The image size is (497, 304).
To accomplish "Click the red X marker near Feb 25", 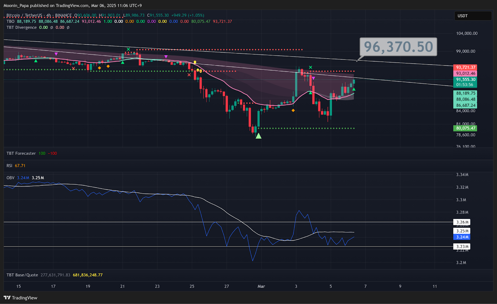I will click(x=189, y=75).
